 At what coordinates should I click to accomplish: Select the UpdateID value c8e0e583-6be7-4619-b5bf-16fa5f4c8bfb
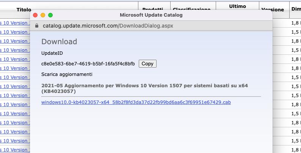tap(88, 64)
